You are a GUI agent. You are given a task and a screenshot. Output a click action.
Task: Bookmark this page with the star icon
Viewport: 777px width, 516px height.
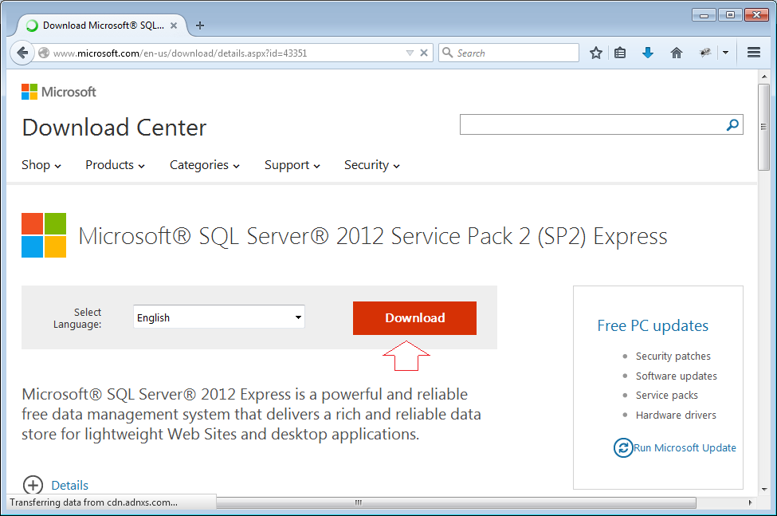(x=595, y=53)
